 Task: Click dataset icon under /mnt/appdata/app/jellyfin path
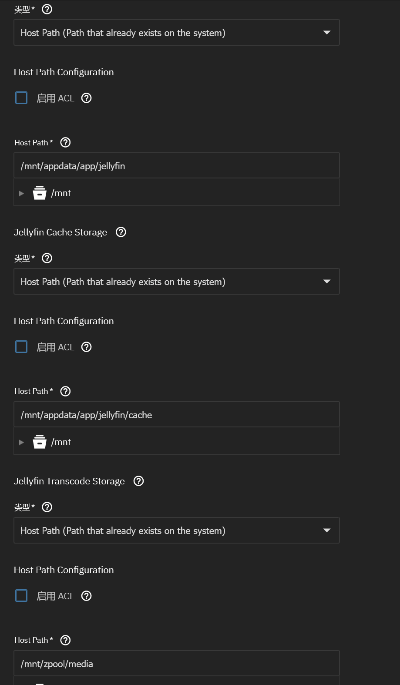point(40,193)
